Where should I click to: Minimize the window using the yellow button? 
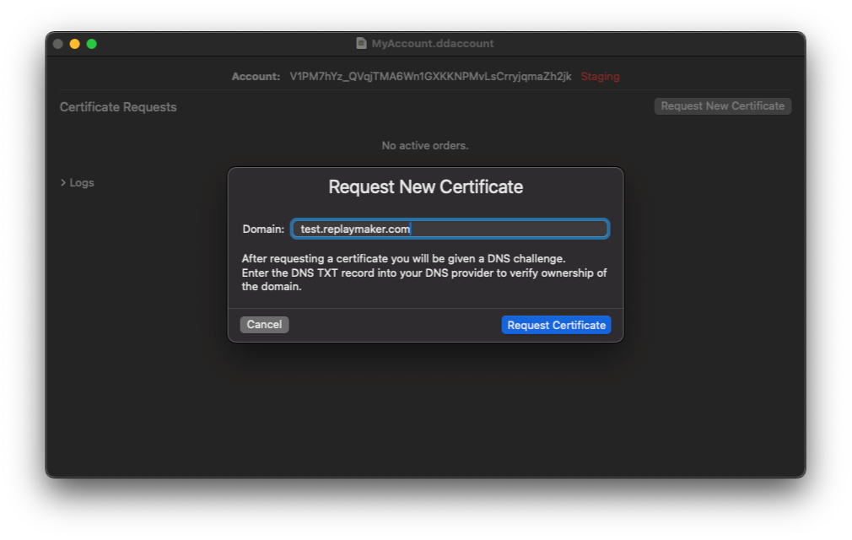click(x=75, y=44)
